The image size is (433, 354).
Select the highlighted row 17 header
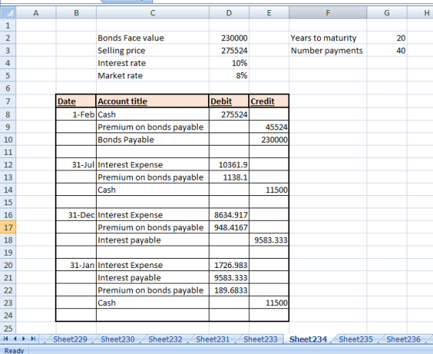pyautogui.click(x=8, y=227)
